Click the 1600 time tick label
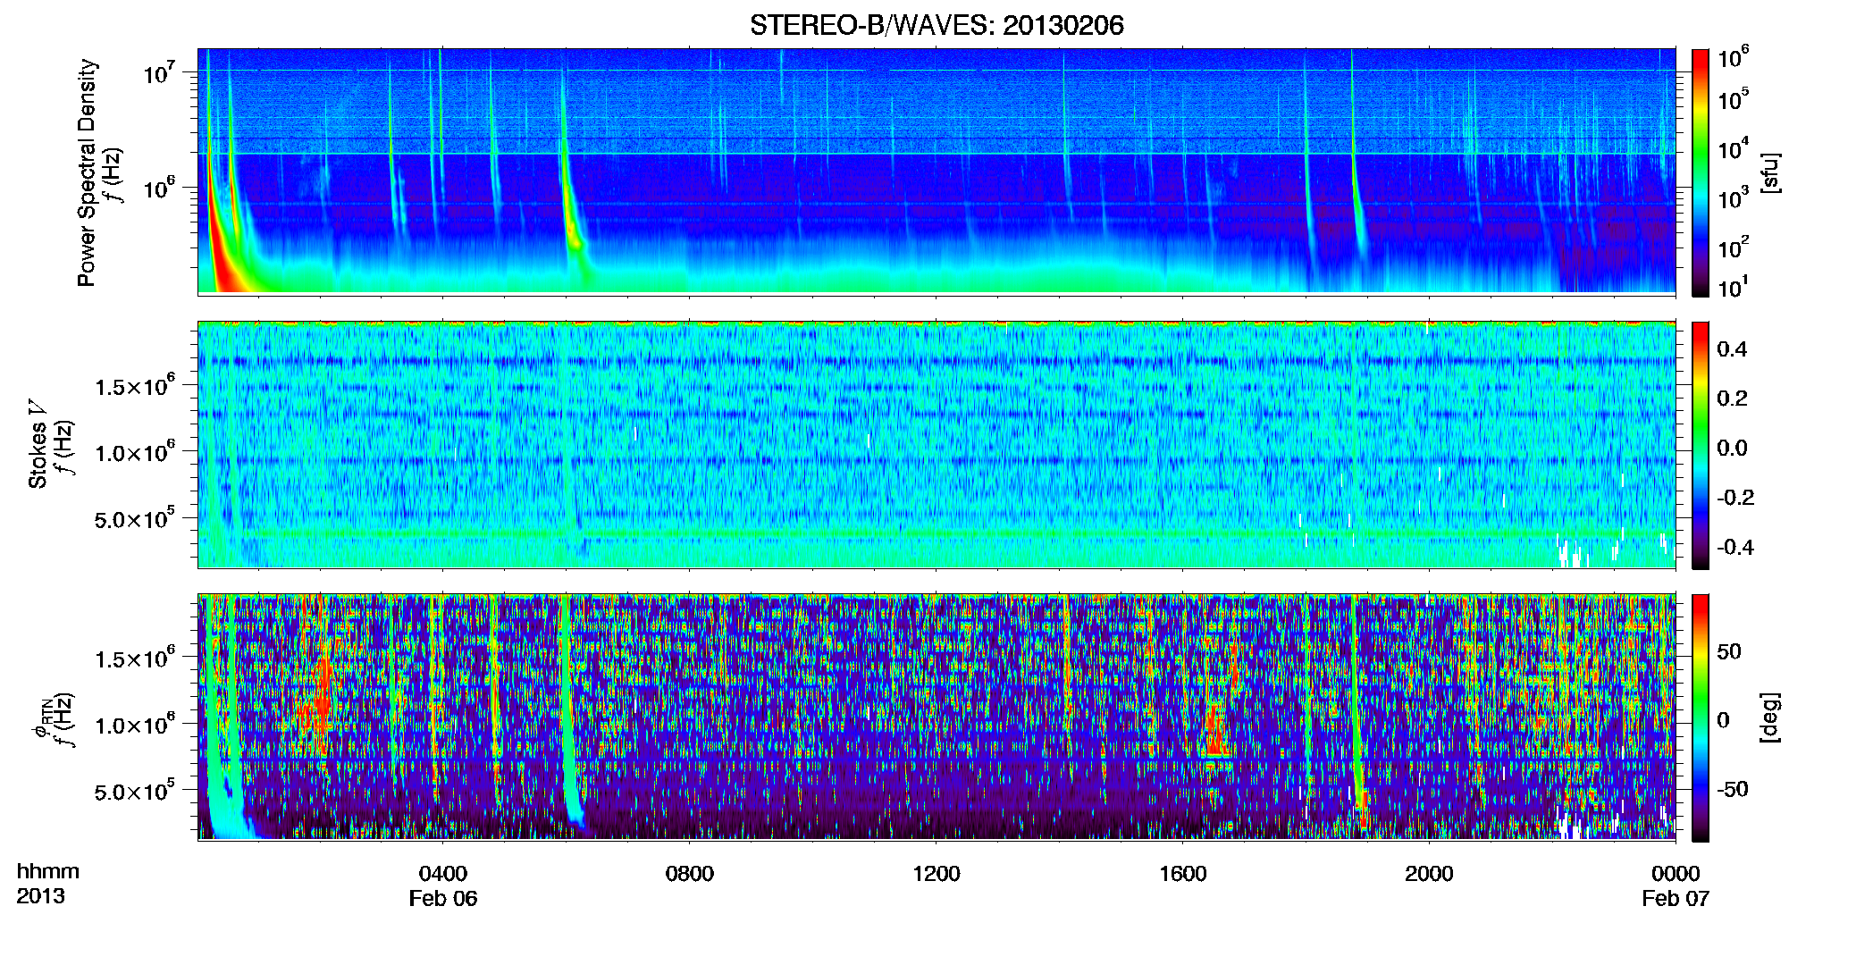This screenshot has width=1873, height=965. [x=1183, y=874]
